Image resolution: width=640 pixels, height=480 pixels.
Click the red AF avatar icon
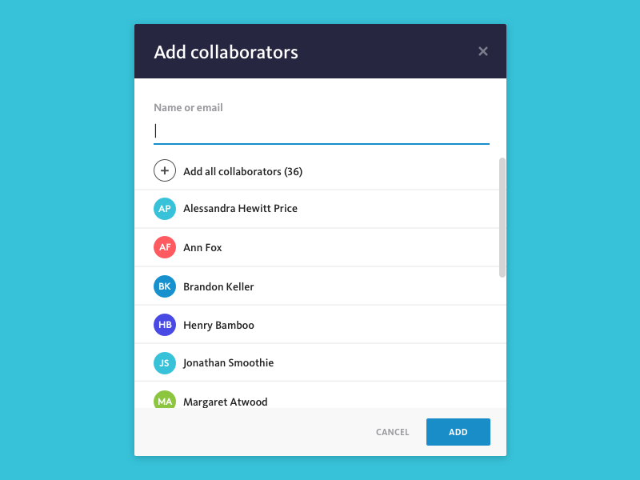[165, 247]
